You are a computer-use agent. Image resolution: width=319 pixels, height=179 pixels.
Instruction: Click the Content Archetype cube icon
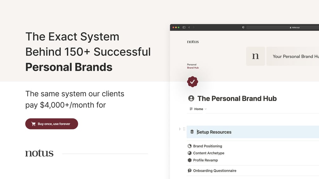pos(189,153)
